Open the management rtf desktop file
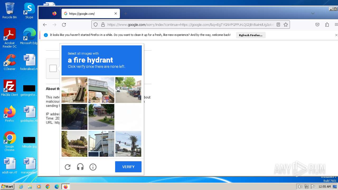The image size is (338, 190). 29,166
